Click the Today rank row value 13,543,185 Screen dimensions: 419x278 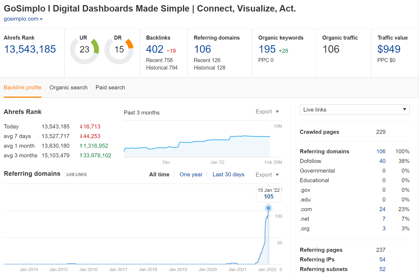click(x=56, y=127)
